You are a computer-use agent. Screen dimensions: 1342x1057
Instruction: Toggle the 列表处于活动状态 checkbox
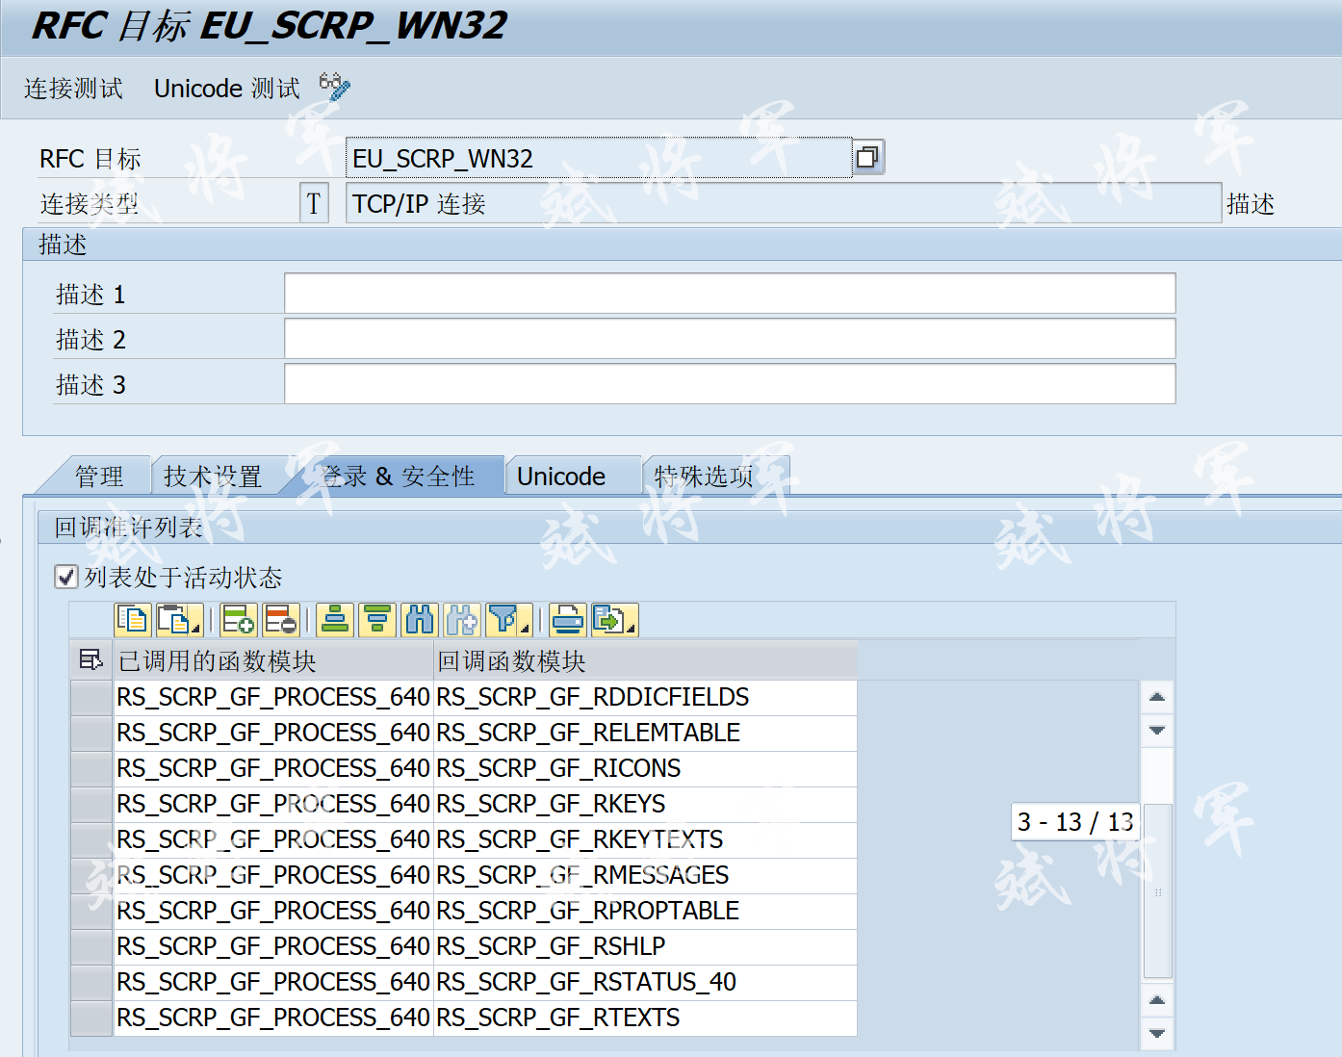pos(66,577)
